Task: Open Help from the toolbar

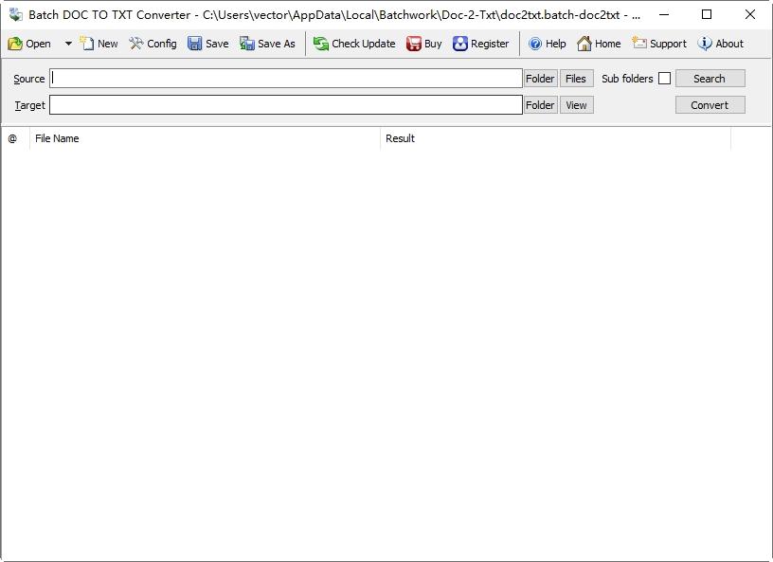Action: click(535, 44)
